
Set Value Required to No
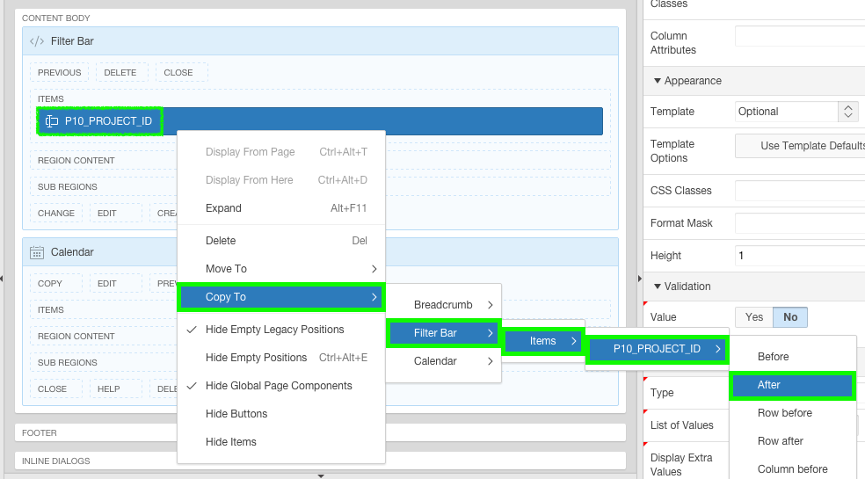(790, 317)
